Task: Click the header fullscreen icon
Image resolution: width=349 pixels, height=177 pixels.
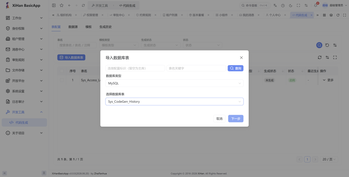Action: [299, 5]
